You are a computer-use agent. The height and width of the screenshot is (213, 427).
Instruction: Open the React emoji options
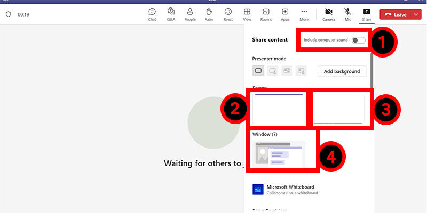tap(228, 14)
